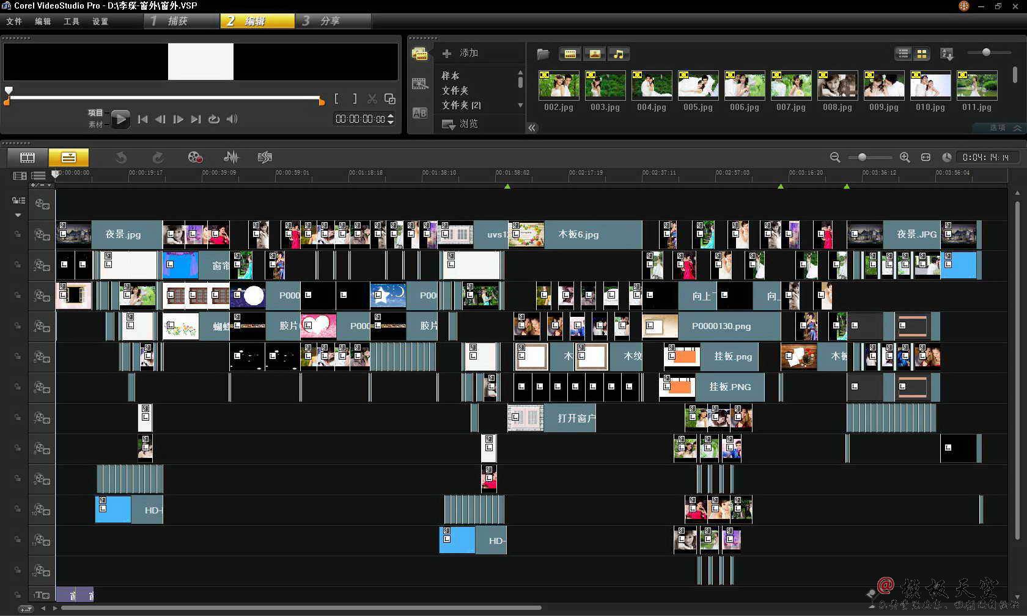Redo the last action
This screenshot has width=1027, height=616.
tap(158, 158)
